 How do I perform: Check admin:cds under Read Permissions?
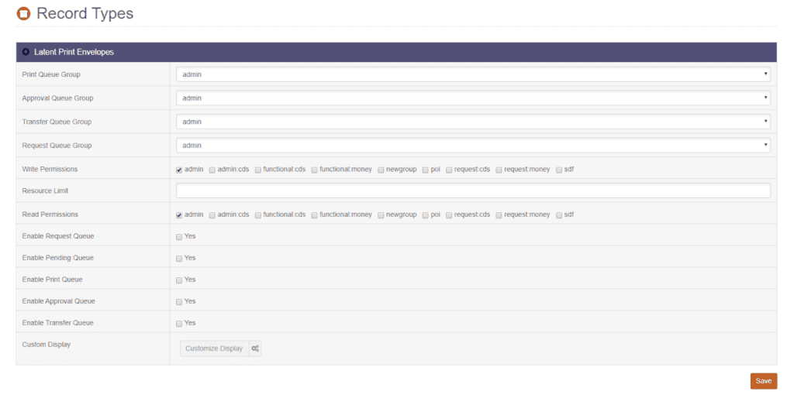pos(212,215)
